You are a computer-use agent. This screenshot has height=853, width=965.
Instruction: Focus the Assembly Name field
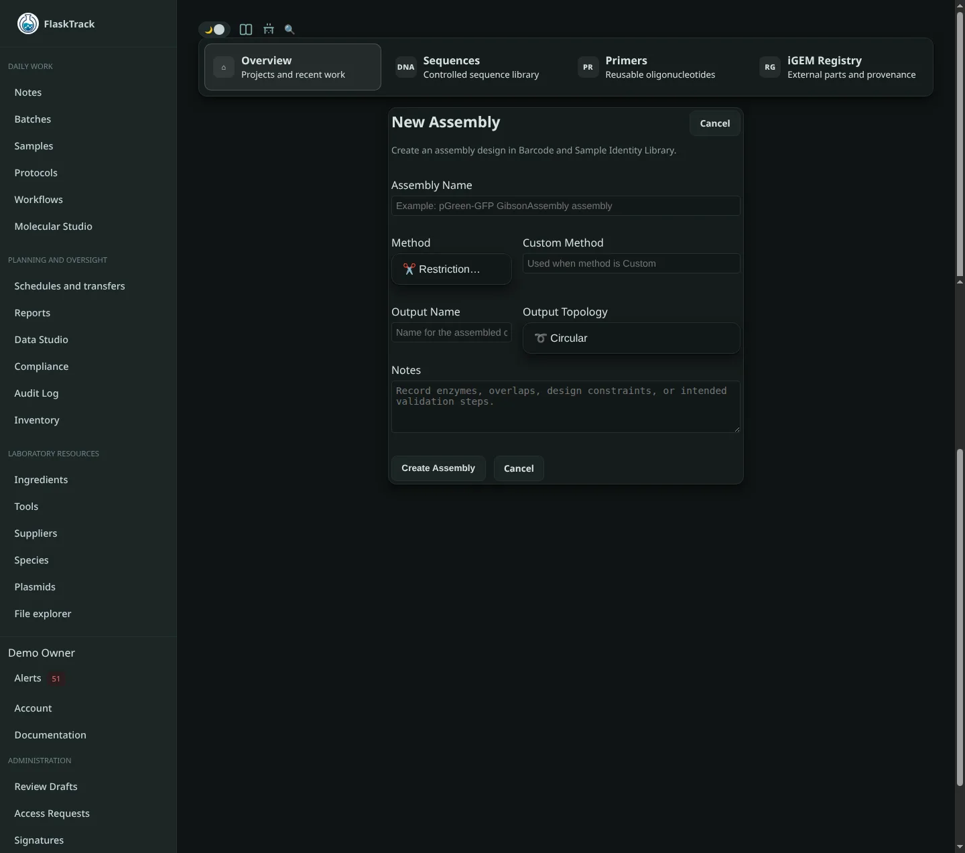(566, 206)
